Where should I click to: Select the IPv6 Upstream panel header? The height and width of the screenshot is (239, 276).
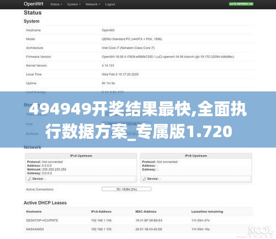[196, 156]
